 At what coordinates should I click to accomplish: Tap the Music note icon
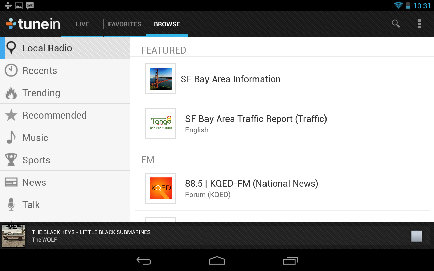coord(11,137)
